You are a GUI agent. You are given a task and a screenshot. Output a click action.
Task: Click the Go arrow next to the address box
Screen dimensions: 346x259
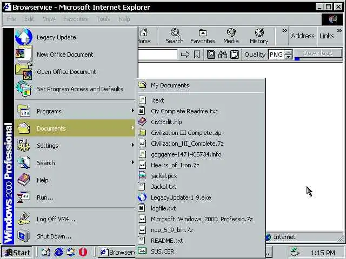(x=185, y=54)
